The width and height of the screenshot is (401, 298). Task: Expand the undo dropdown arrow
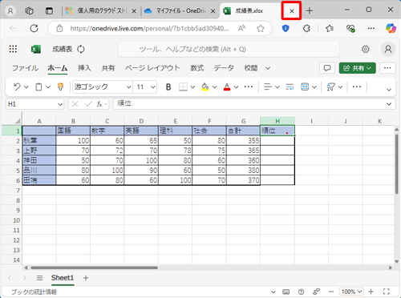coord(26,87)
